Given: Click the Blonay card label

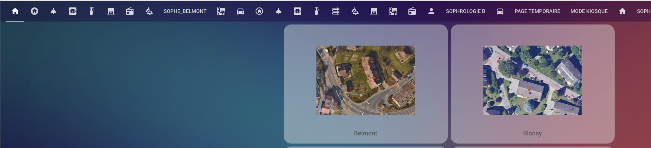Looking at the screenshot, I should [x=532, y=133].
